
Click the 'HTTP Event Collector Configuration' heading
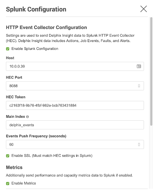pyautogui.click(x=46, y=27)
